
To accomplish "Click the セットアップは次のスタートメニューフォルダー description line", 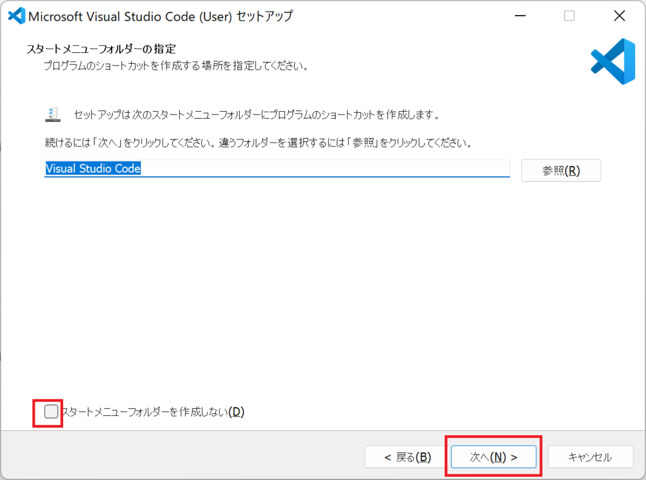I will [x=257, y=115].
